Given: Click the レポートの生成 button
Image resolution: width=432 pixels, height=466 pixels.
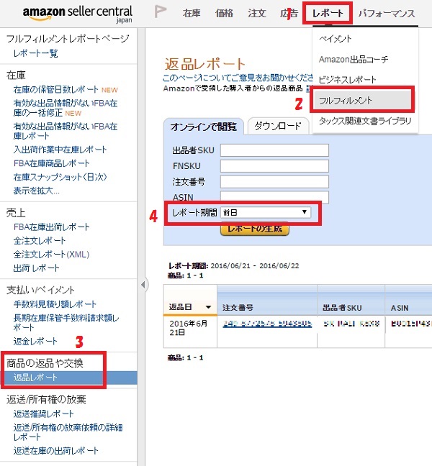Looking at the screenshot, I should click(x=255, y=229).
